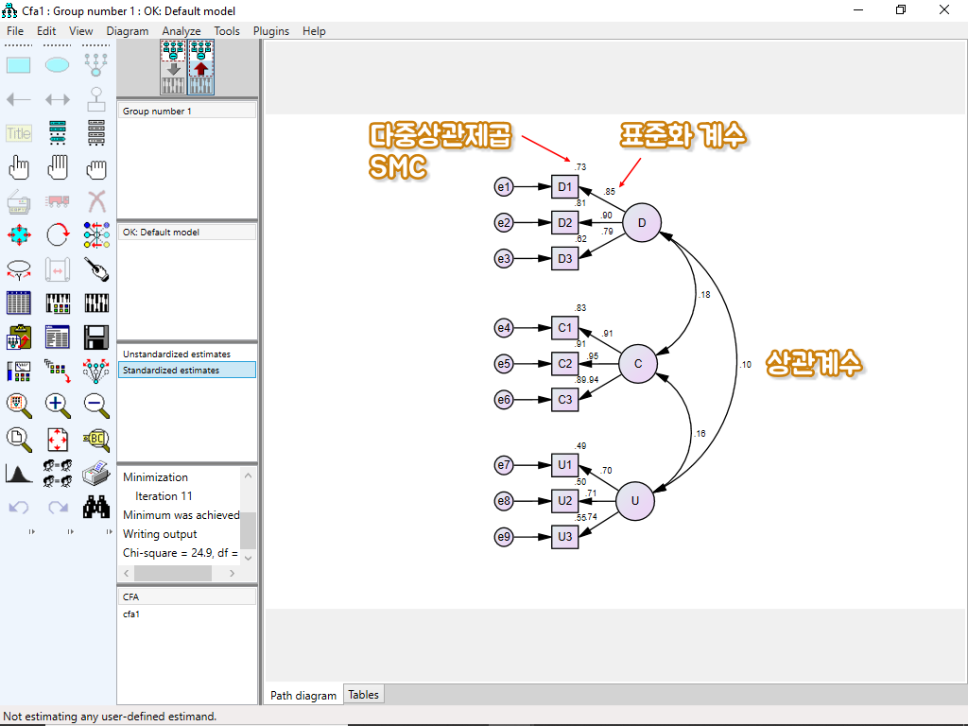The height and width of the screenshot is (726, 968).
Task: Click the output panel scroll-down arrow
Action: 249,558
